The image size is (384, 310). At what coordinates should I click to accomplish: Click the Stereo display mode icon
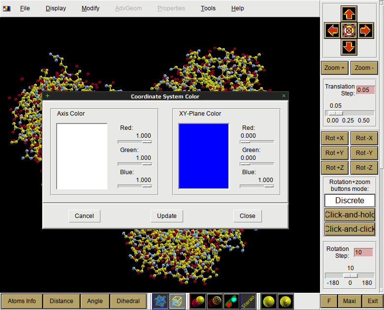248,301
